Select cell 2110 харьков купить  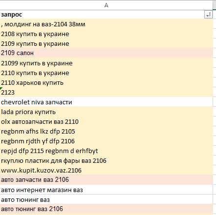106,83
